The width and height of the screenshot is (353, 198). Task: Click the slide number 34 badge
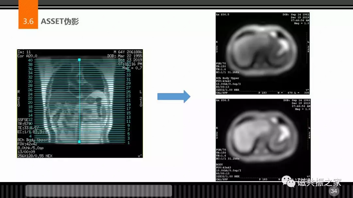pos(334,191)
